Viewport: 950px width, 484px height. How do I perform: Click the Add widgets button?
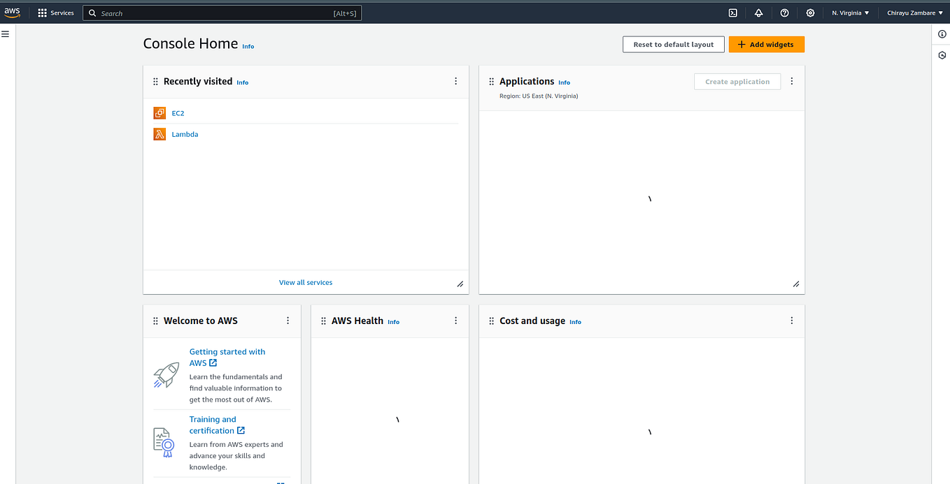[766, 44]
